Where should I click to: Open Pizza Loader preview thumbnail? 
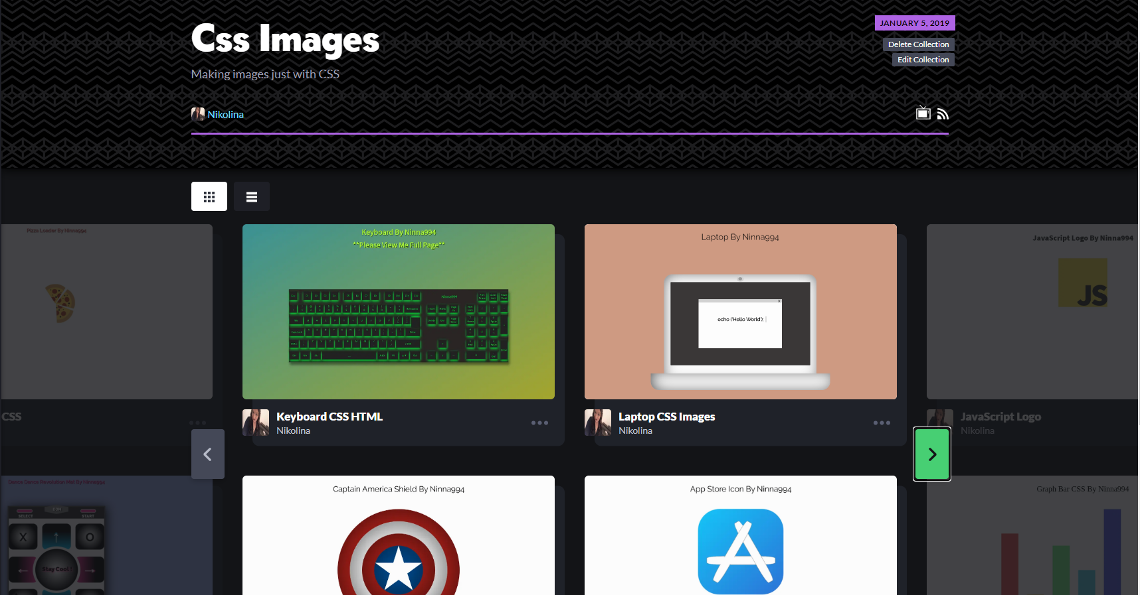[106, 312]
